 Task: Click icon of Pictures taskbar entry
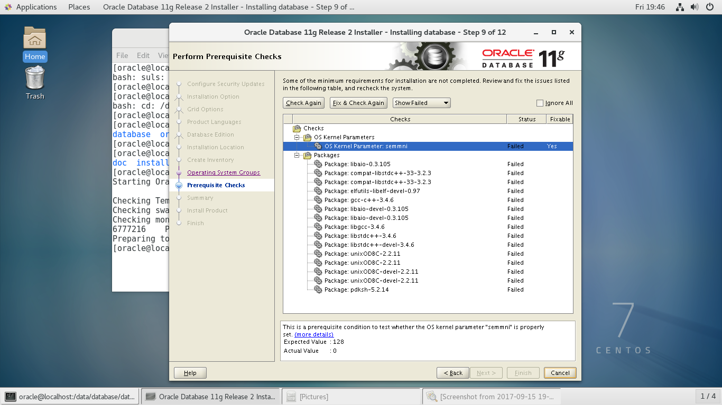[291, 397]
